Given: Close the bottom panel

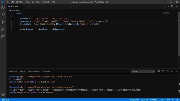Looking at the screenshot, I should click(177, 71).
